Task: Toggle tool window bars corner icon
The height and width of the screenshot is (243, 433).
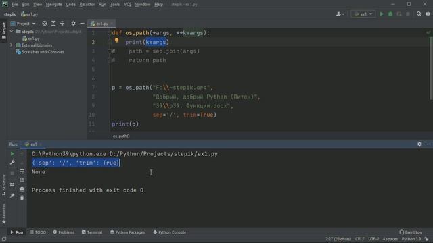Action: [x=4, y=239]
